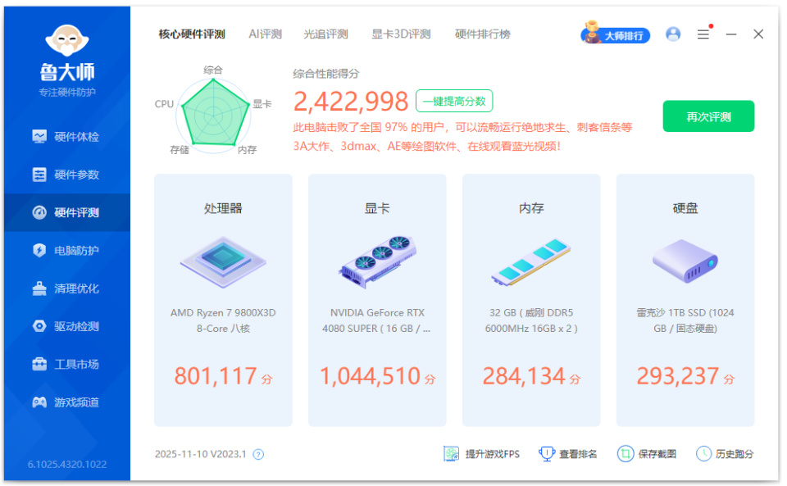Browse the 工具市场 tool market
787x486 pixels.
pyautogui.click(x=66, y=364)
